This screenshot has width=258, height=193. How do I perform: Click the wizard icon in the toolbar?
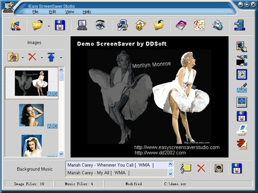click(x=15, y=25)
